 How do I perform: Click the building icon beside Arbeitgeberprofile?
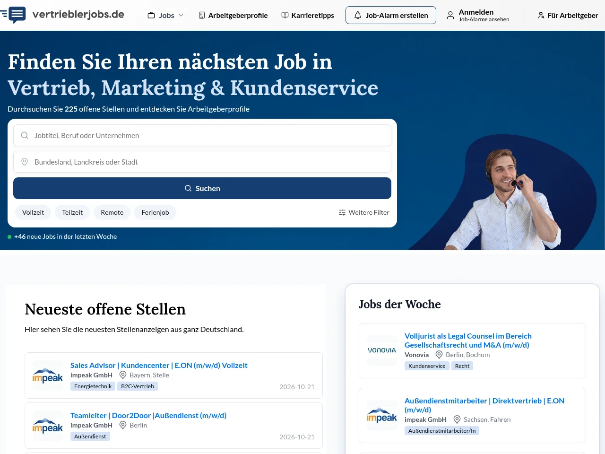coord(202,15)
